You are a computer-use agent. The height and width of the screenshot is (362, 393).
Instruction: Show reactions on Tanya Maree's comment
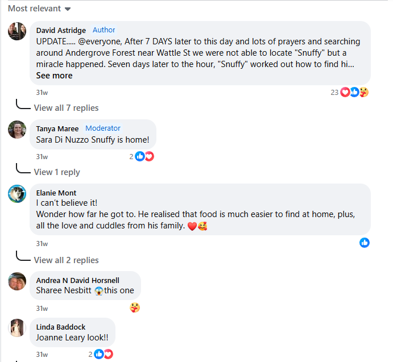143,156
